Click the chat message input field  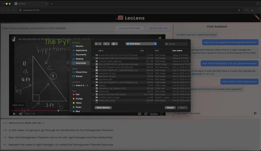pos(214,113)
